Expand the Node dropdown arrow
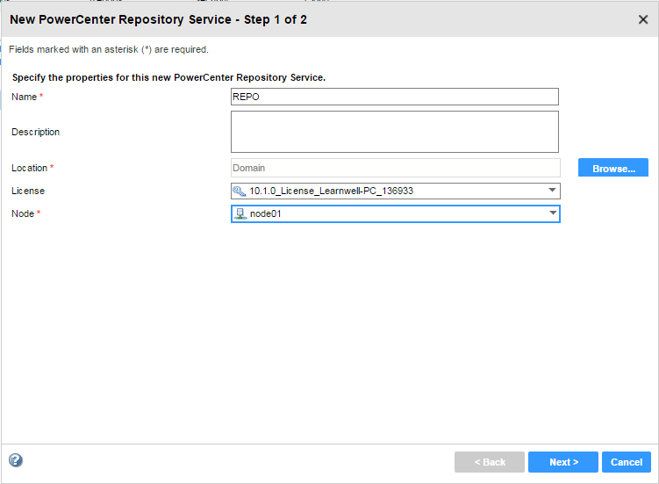 coord(552,213)
